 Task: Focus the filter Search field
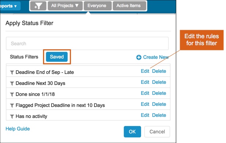(x=87, y=43)
